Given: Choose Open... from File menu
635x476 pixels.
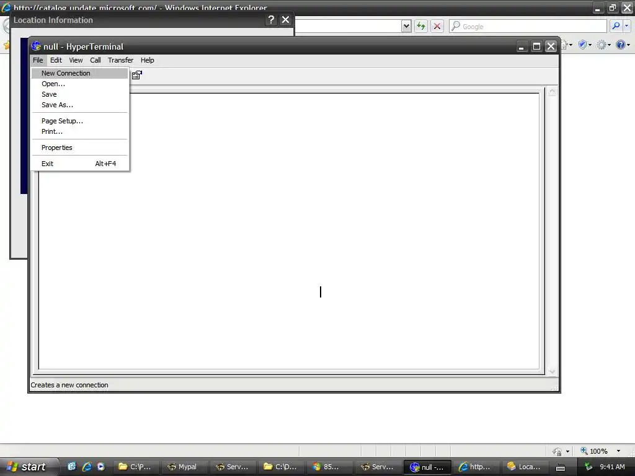Looking at the screenshot, I should [x=80, y=84].
